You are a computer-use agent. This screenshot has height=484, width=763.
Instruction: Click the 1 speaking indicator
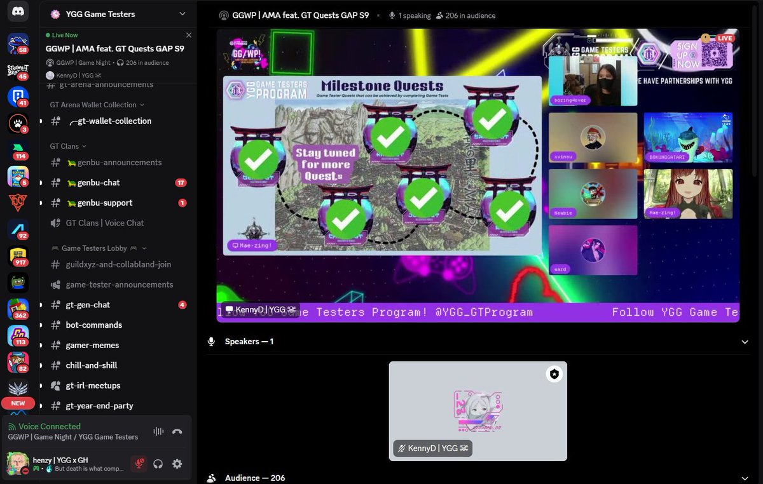(x=409, y=15)
